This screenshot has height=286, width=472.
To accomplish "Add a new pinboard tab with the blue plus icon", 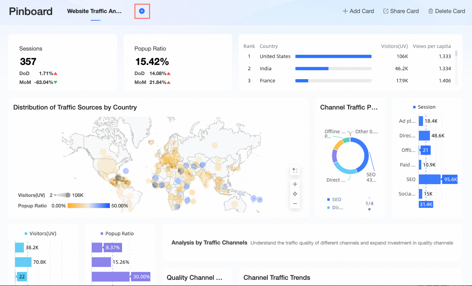I will (142, 11).
